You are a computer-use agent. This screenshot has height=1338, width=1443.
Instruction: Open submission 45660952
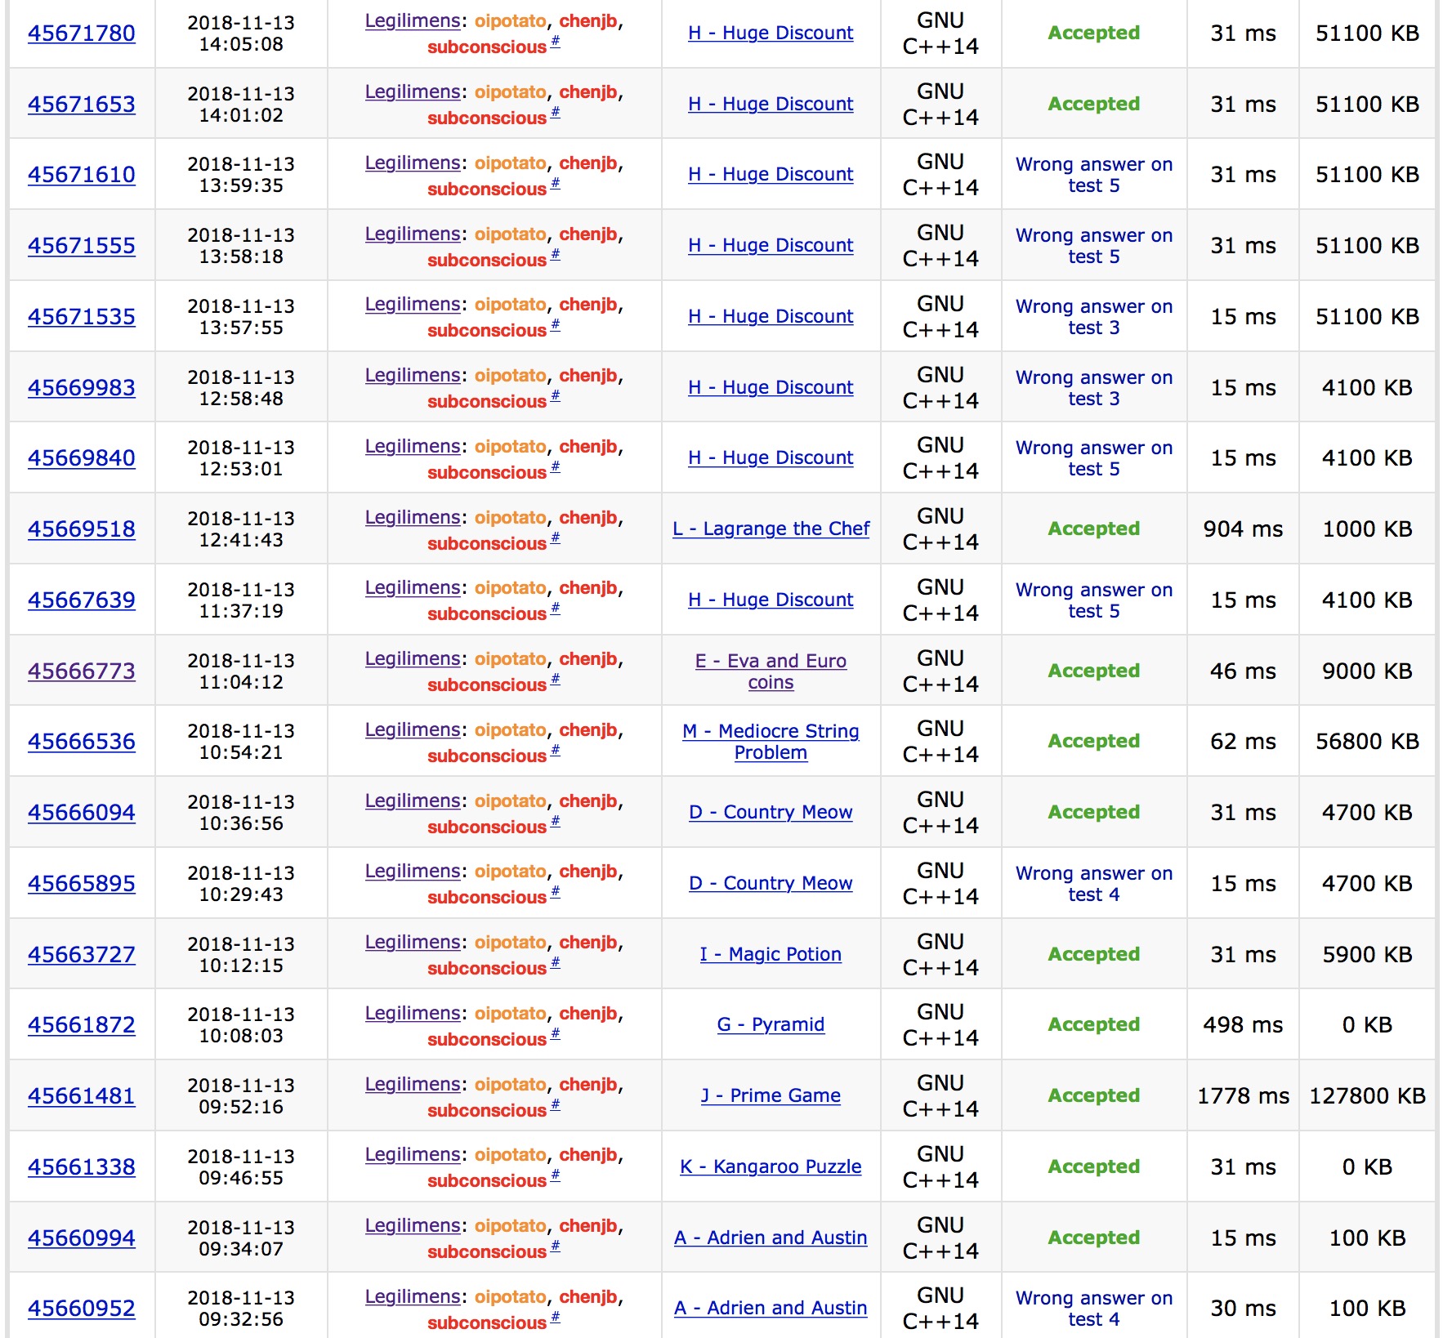tap(82, 1309)
